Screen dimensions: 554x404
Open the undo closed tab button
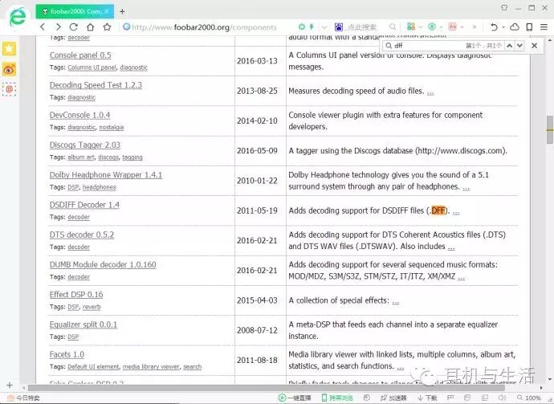(x=494, y=27)
